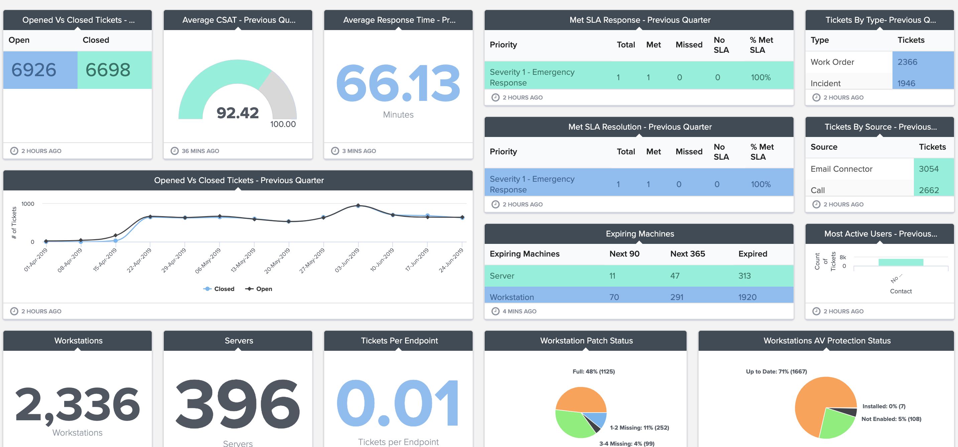
Task: Click the CSAT gauge value 92.42
Action: pyautogui.click(x=238, y=113)
